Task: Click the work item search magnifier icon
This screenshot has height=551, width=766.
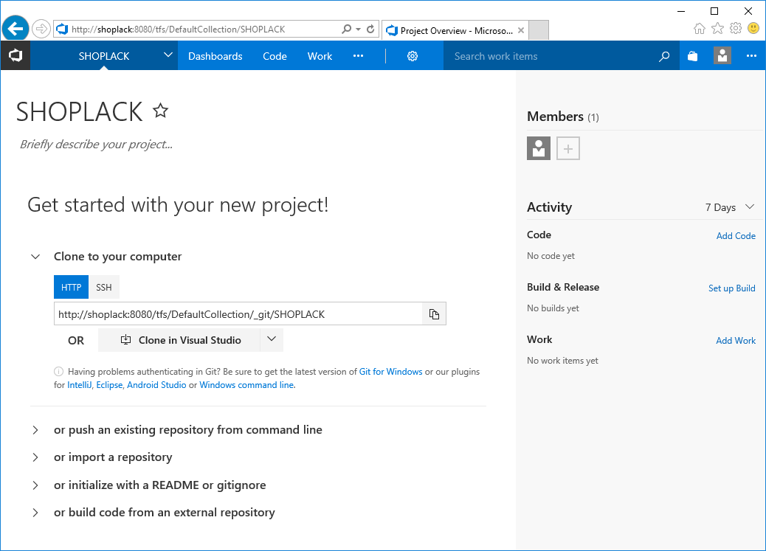Action: pyautogui.click(x=664, y=56)
